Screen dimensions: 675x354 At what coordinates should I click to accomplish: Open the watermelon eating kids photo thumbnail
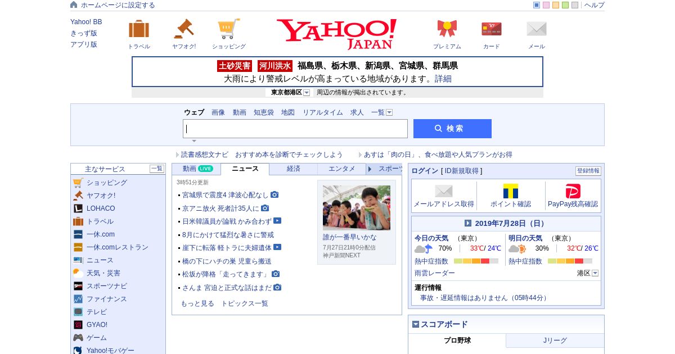(357, 208)
